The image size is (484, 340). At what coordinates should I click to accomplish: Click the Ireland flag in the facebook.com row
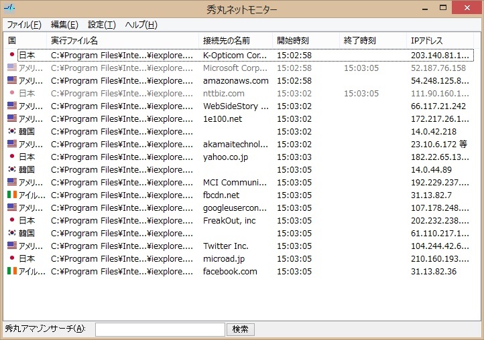pyautogui.click(x=11, y=272)
